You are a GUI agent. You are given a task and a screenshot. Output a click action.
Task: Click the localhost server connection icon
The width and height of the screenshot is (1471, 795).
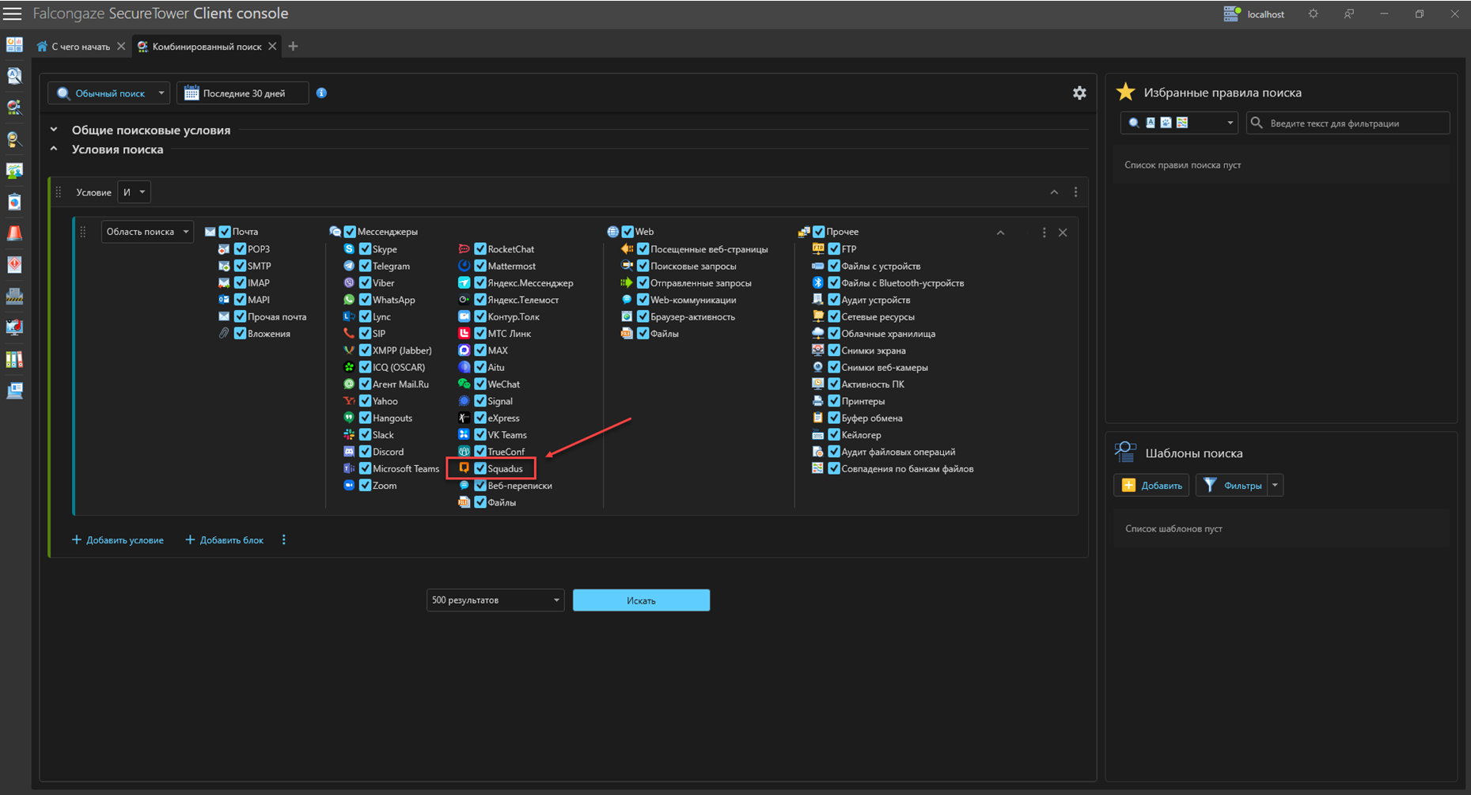click(1231, 13)
